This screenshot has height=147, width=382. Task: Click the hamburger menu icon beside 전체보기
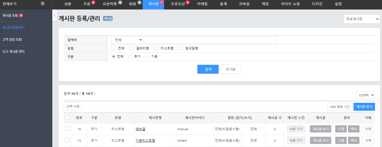click(x=43, y=3)
